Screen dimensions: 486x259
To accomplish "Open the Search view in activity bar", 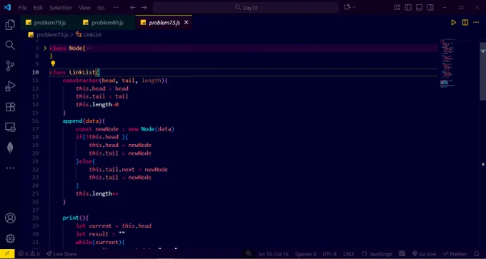I will pos(10,45).
